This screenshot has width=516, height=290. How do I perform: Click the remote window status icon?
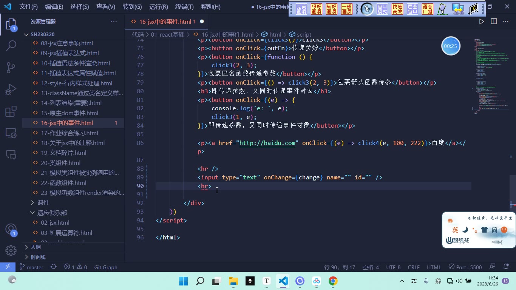(x=8, y=267)
